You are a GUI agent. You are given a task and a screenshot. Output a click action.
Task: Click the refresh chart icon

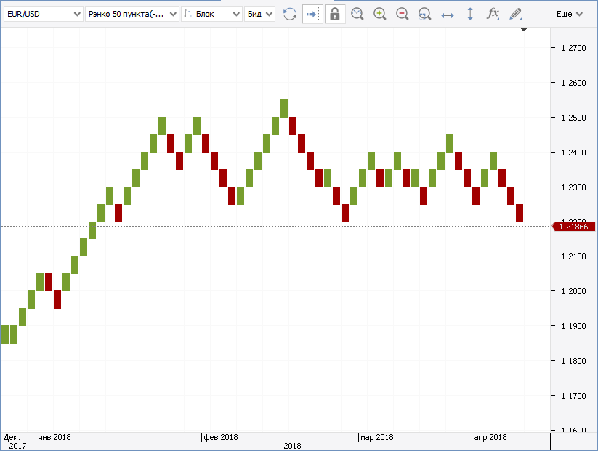click(x=290, y=14)
